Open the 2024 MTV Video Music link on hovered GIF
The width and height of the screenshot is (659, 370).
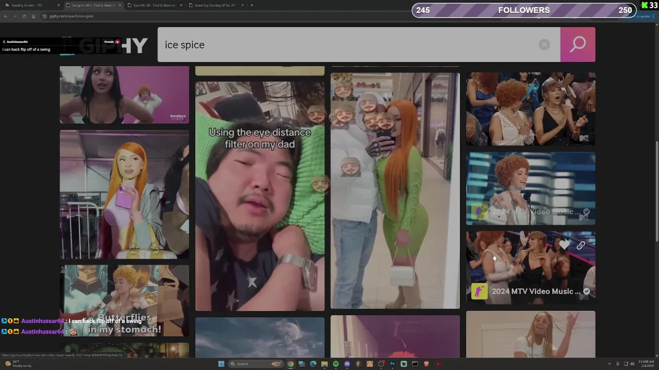coord(535,291)
